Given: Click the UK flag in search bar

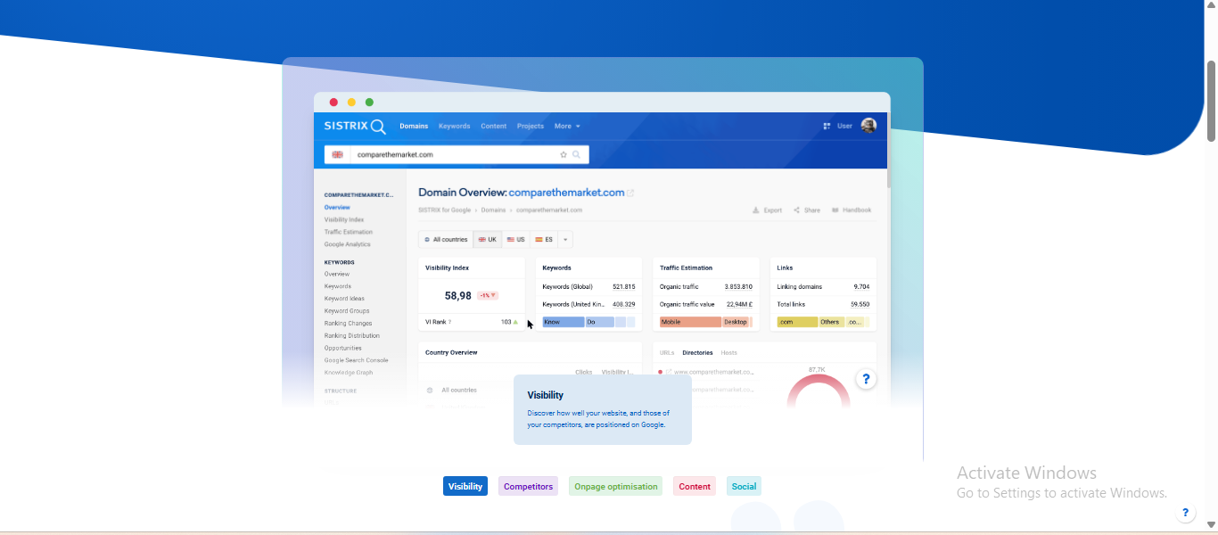Looking at the screenshot, I should [337, 154].
